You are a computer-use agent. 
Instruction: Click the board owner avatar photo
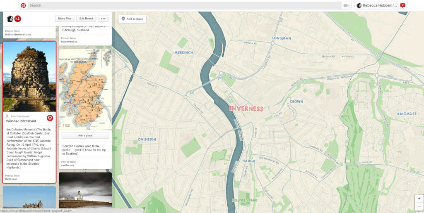click(x=10, y=19)
